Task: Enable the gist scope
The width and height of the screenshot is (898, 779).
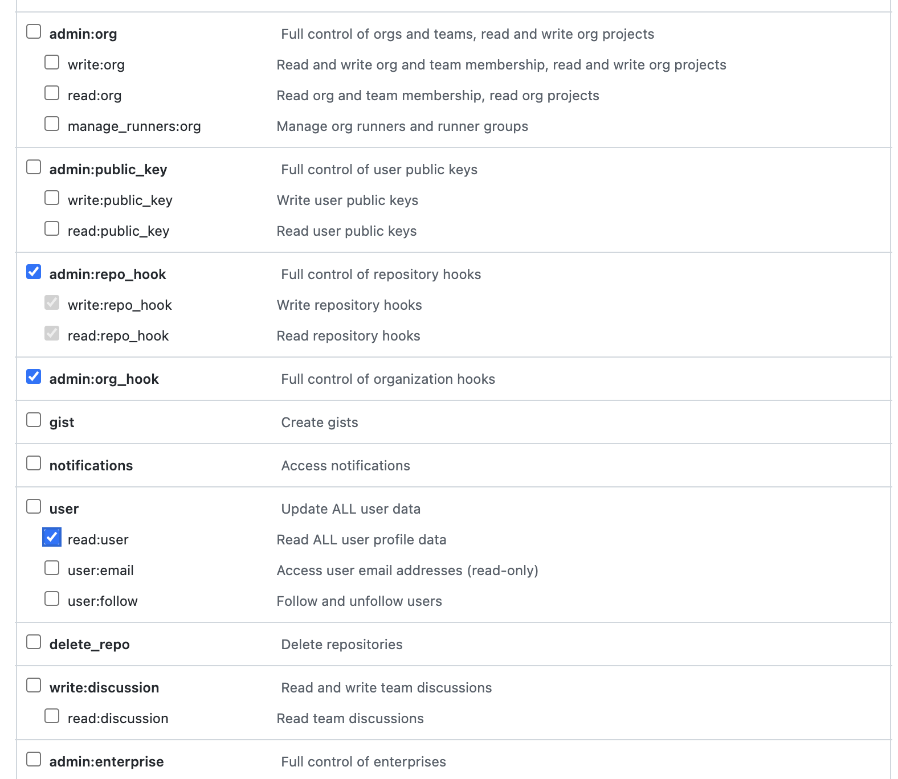Action: coord(34,420)
